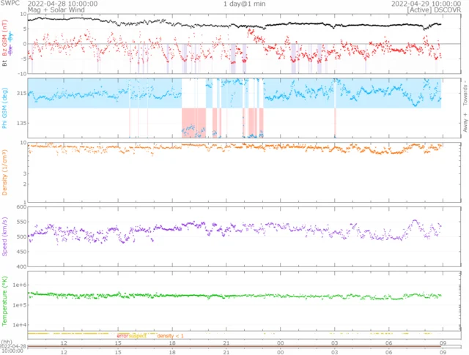Click the 00 hour tick on time axis
Screen dimensions: 469x355
[281, 343]
